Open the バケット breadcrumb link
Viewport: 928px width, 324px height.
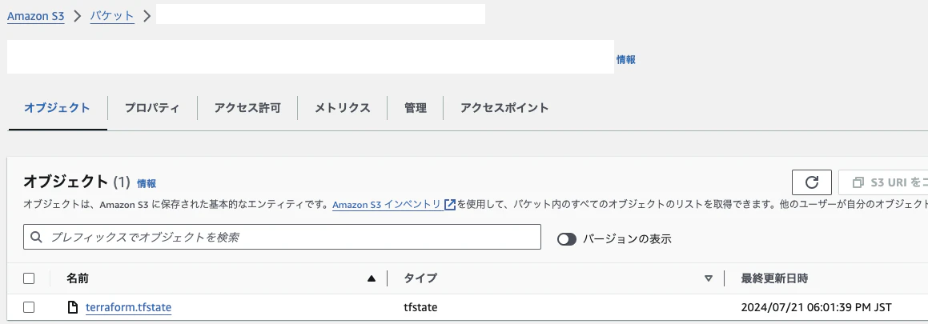point(112,16)
